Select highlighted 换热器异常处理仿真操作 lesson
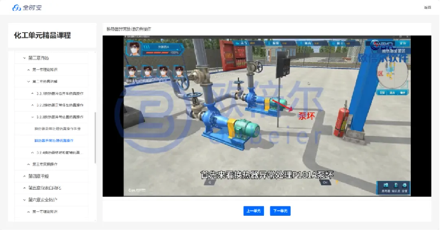This screenshot has width=440, height=231. 54,140
